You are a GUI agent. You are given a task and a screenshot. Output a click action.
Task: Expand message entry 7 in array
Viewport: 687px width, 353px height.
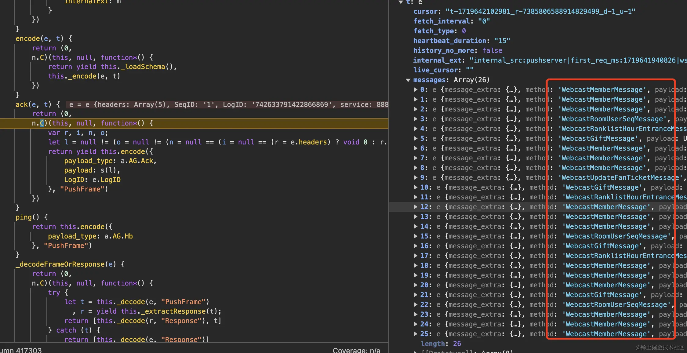click(x=416, y=158)
